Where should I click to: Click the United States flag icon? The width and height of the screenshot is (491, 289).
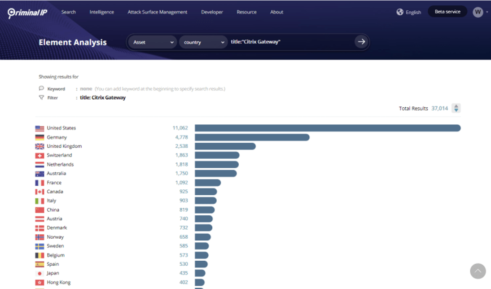pyautogui.click(x=39, y=128)
